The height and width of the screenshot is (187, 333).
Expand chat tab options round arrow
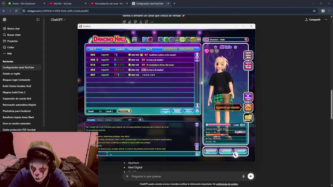pos(140,120)
